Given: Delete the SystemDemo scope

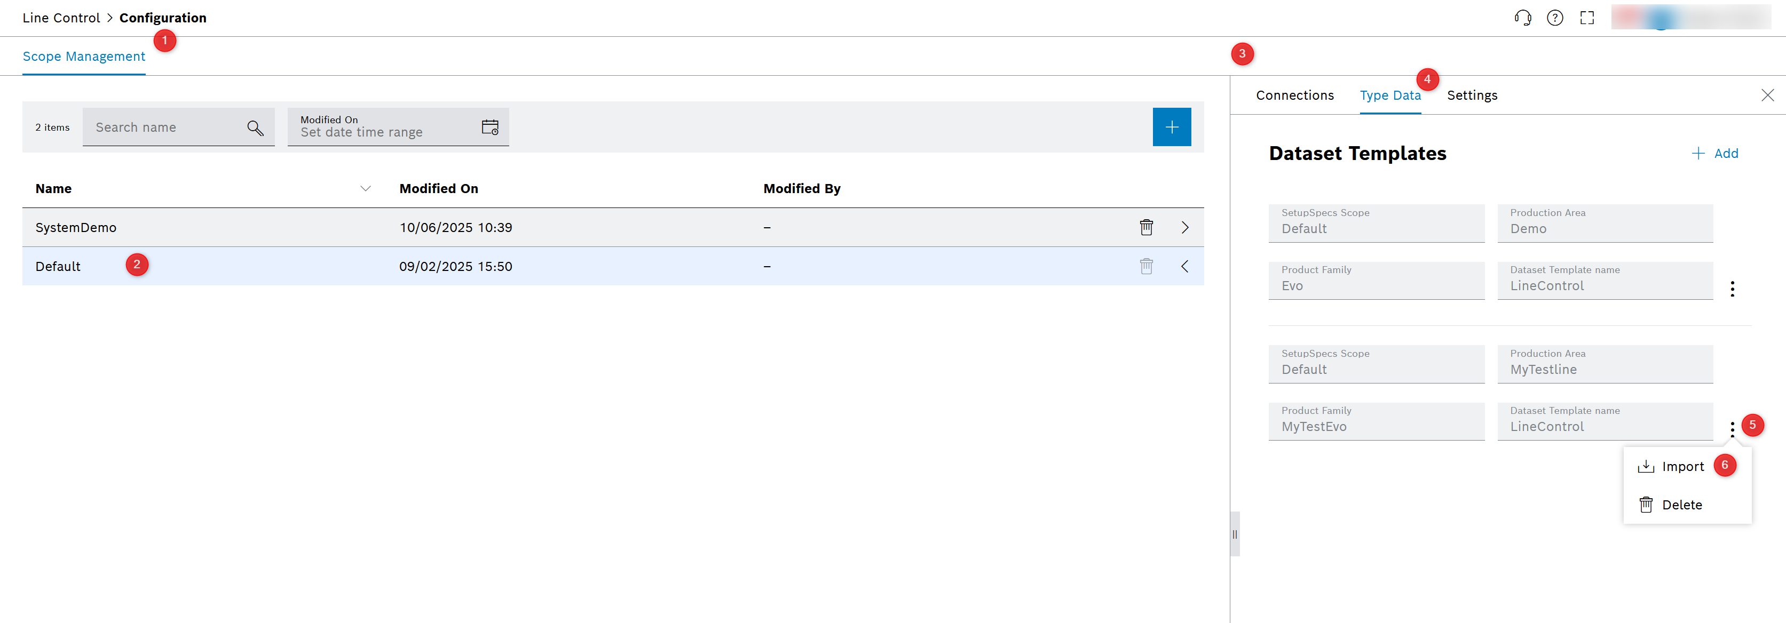Looking at the screenshot, I should click(1146, 227).
